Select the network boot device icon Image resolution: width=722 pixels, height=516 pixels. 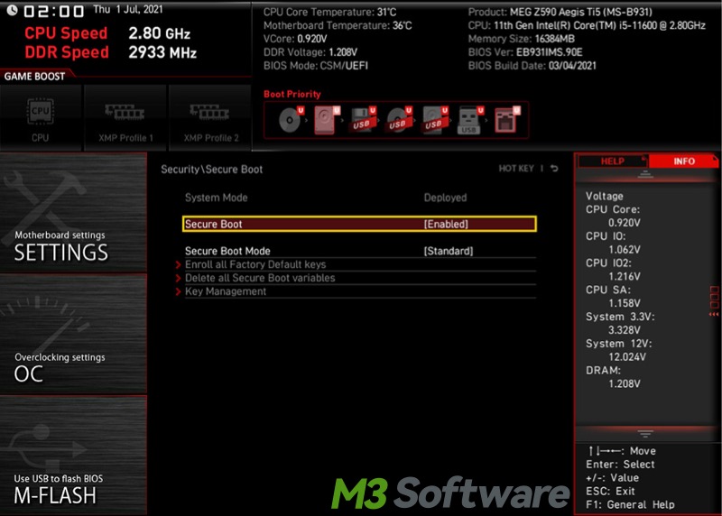506,120
